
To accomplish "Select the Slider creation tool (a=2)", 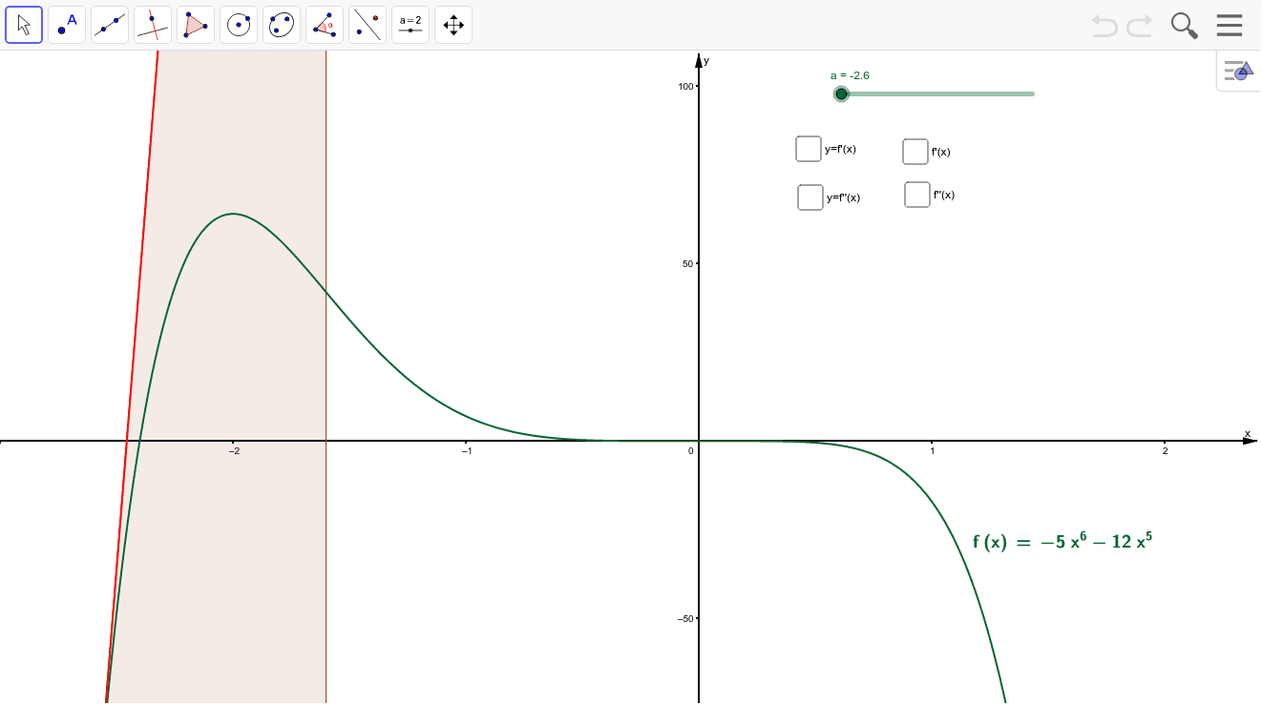I will coord(410,24).
